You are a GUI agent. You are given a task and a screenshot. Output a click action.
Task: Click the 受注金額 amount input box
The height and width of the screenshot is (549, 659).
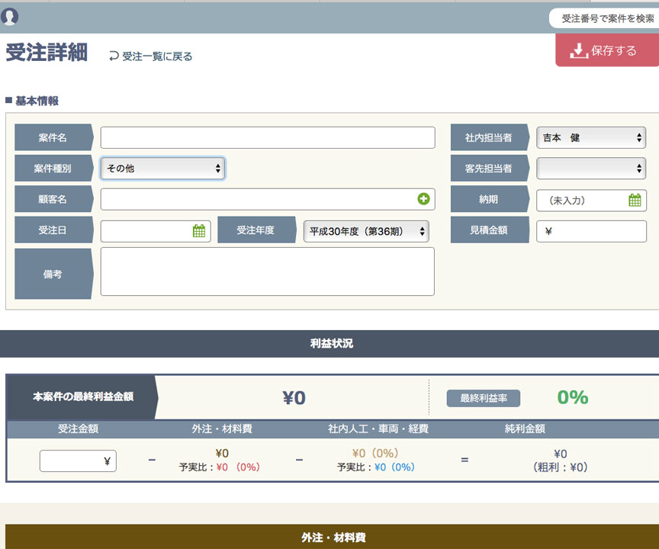click(x=78, y=461)
